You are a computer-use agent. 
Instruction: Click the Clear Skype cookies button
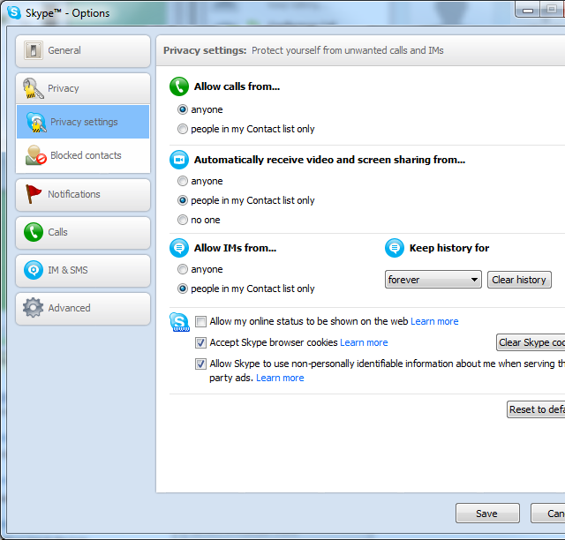531,342
